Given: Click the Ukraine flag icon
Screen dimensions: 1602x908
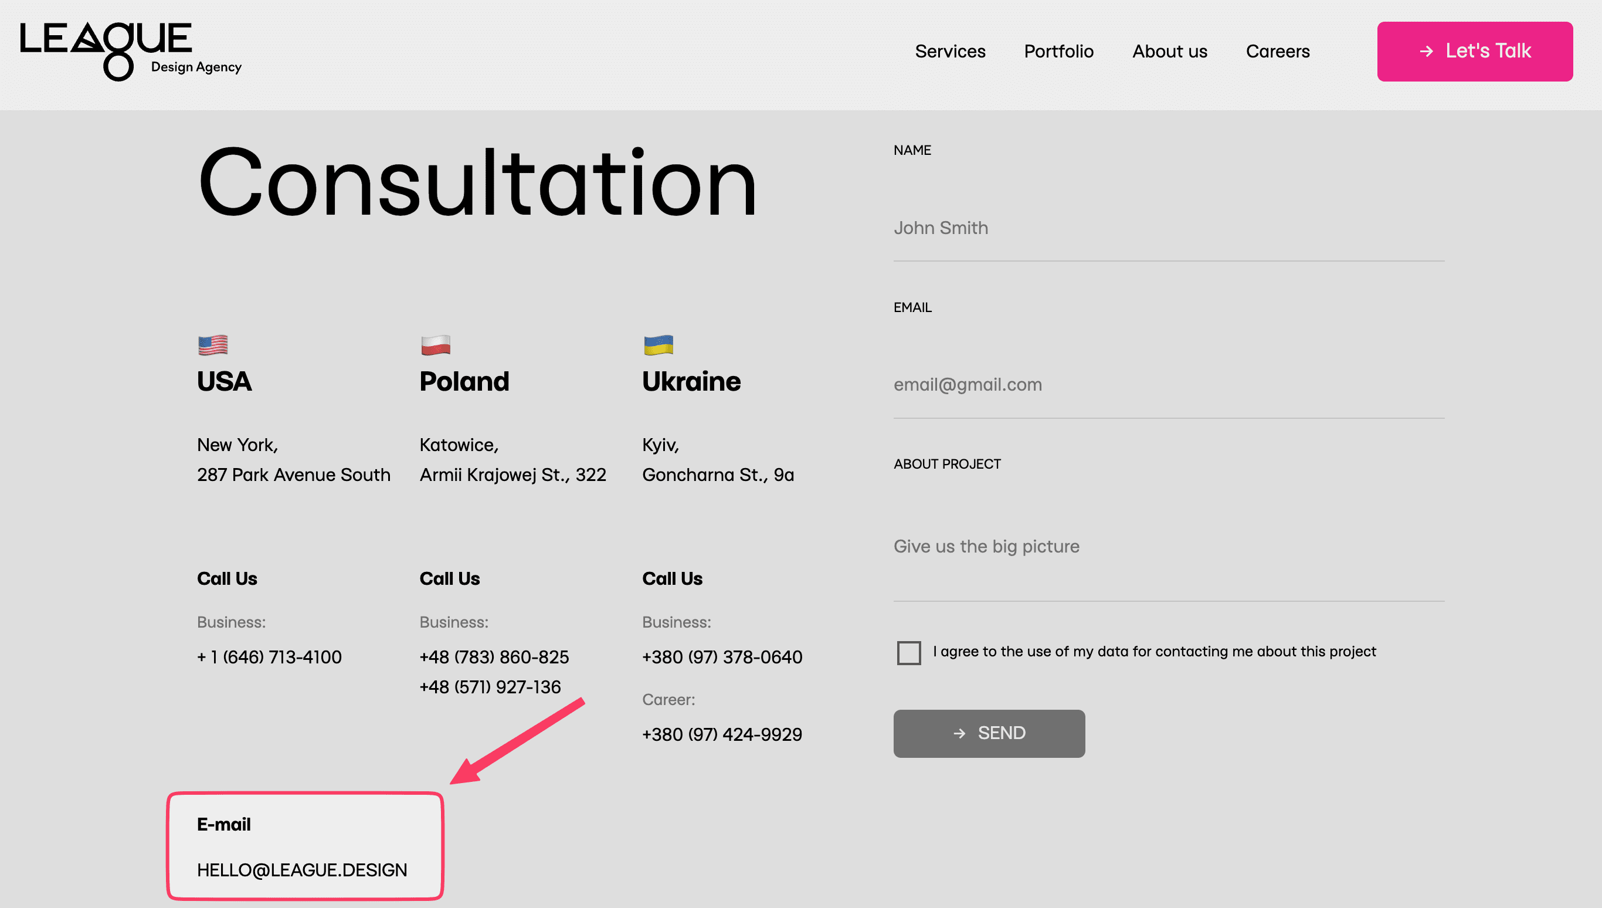Looking at the screenshot, I should [x=659, y=344].
